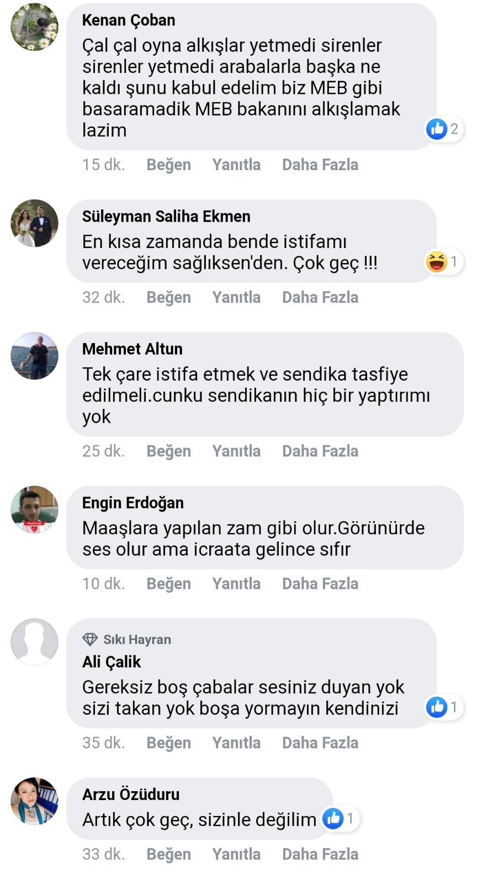Open Daha Fazla under Kenan Çoban's comment
Image resolution: width=477 pixels, height=884 pixels.
[x=320, y=165]
